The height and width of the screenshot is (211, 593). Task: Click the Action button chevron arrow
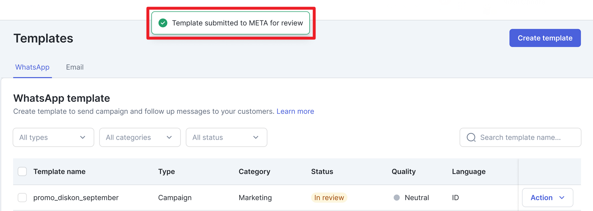562,197
